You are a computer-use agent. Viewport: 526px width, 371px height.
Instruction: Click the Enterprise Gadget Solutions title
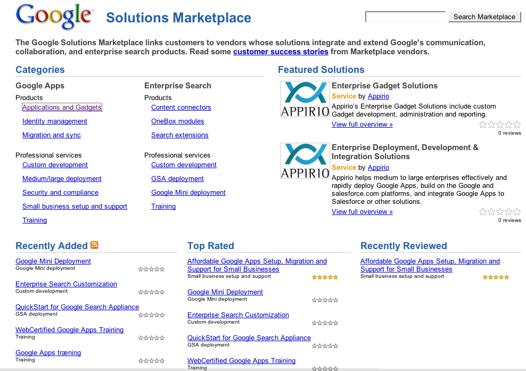coord(384,86)
